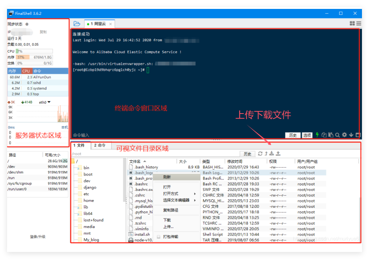Click the 交换 swap usage bar

[x=34, y=63]
